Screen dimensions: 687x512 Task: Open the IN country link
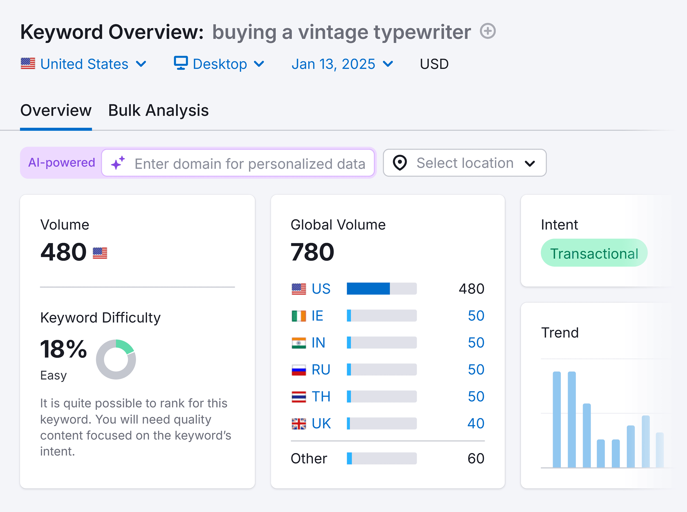tap(318, 343)
